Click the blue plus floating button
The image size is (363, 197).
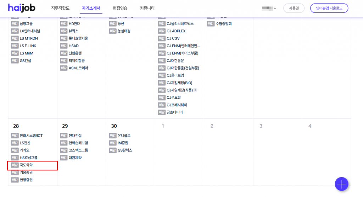[x=341, y=184]
